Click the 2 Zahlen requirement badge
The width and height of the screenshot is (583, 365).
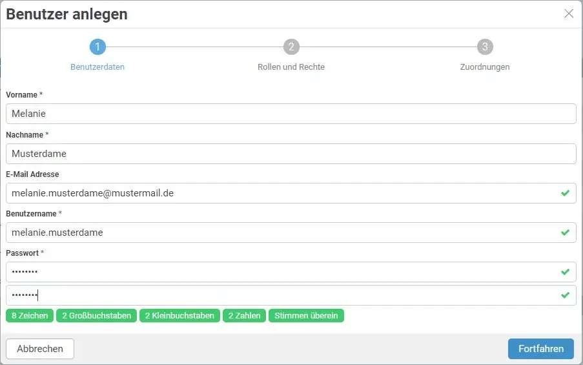[x=244, y=315]
